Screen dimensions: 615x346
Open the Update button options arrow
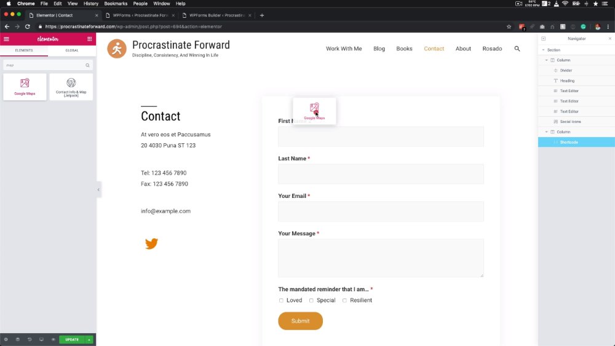(89, 339)
